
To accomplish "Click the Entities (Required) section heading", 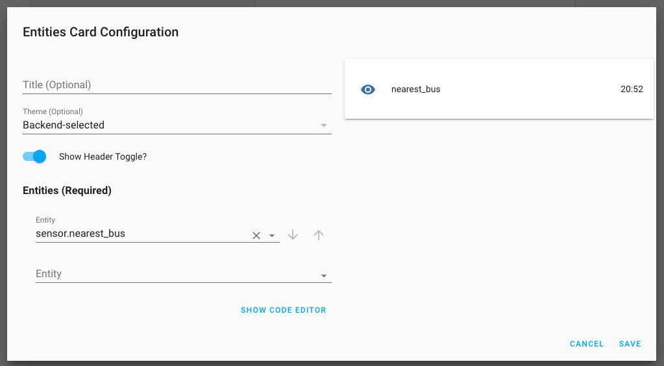I will [x=67, y=191].
